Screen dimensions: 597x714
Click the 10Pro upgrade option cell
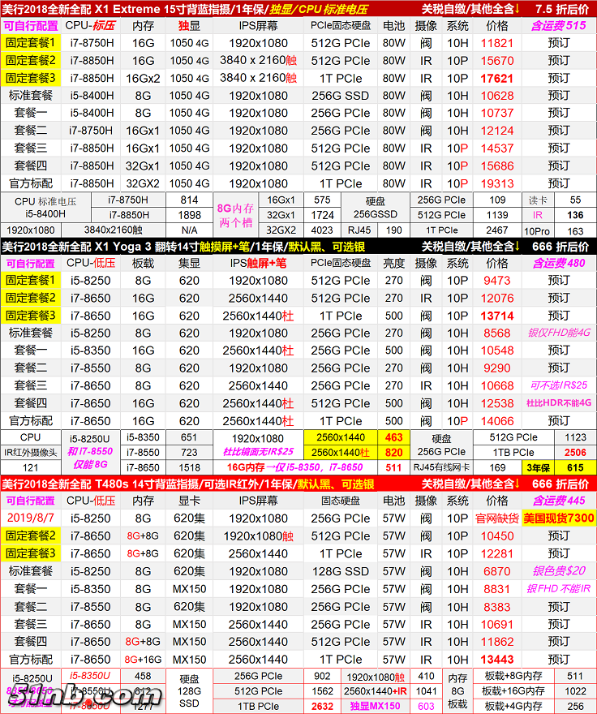(537, 230)
